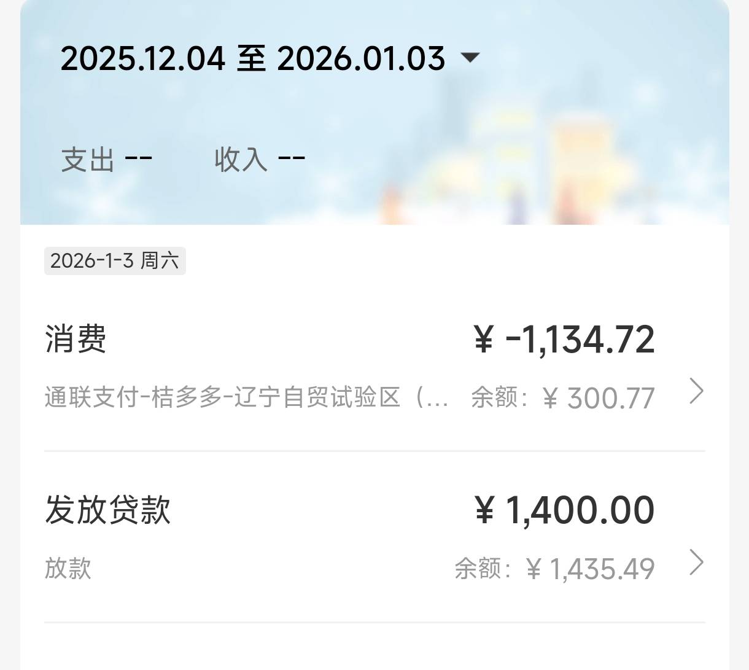Tap the 余额 ¥ 300.77 balance

[562, 398]
